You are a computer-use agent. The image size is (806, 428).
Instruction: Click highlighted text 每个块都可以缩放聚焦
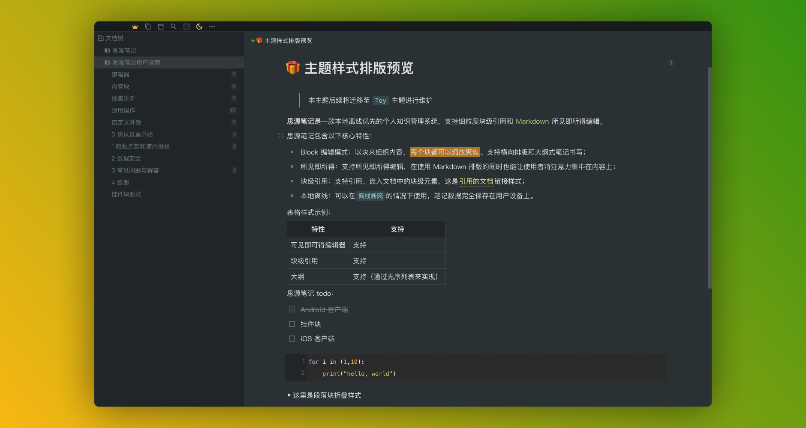(x=445, y=152)
